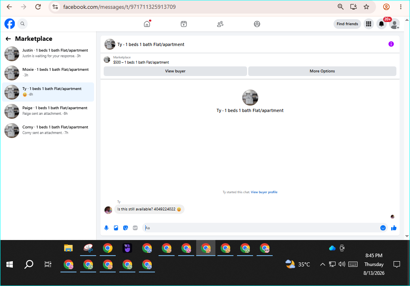Choose a sticker icon
The width and height of the screenshot is (410, 286).
point(125,228)
